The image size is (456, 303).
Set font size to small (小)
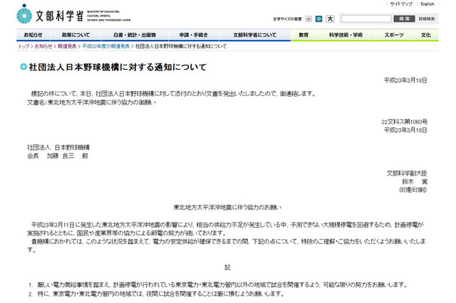pyautogui.click(x=309, y=19)
